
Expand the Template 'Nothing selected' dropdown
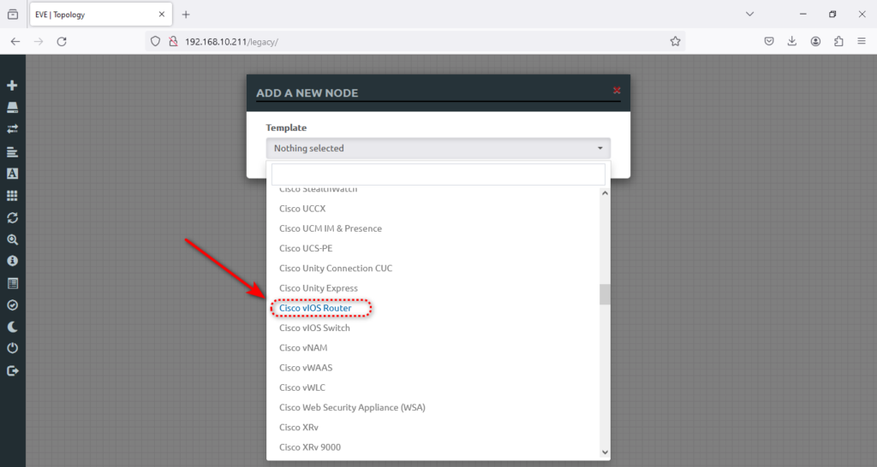point(438,148)
